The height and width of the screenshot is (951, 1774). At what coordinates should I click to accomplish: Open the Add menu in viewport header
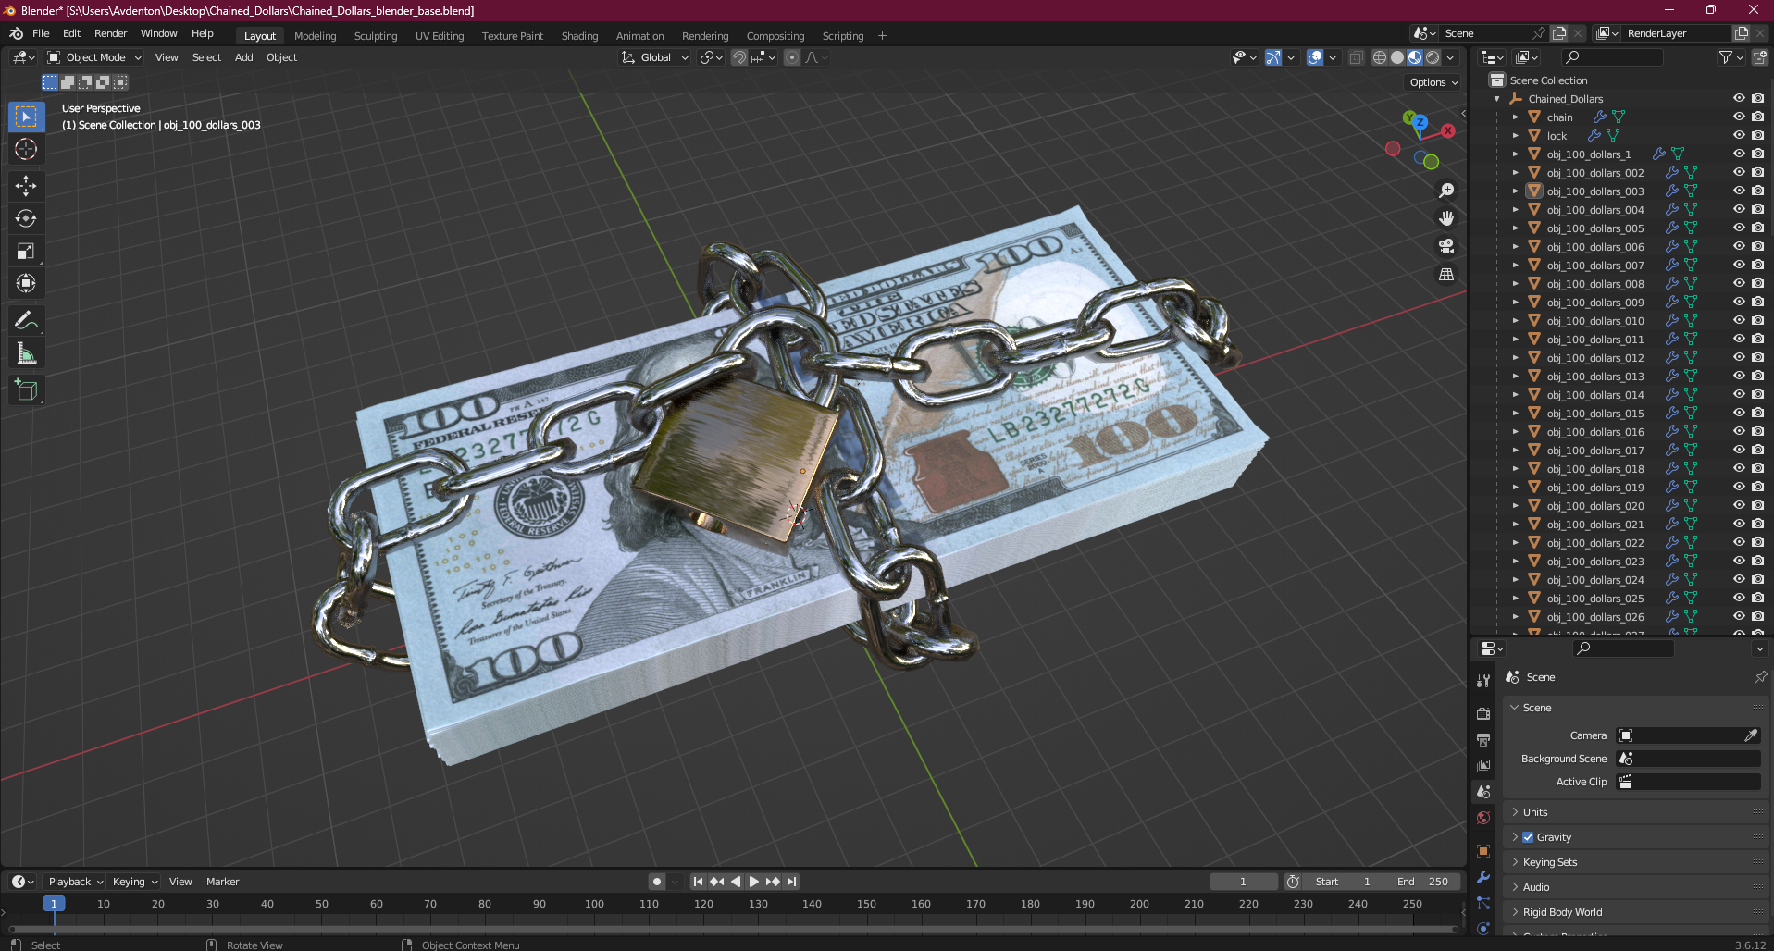tap(243, 57)
